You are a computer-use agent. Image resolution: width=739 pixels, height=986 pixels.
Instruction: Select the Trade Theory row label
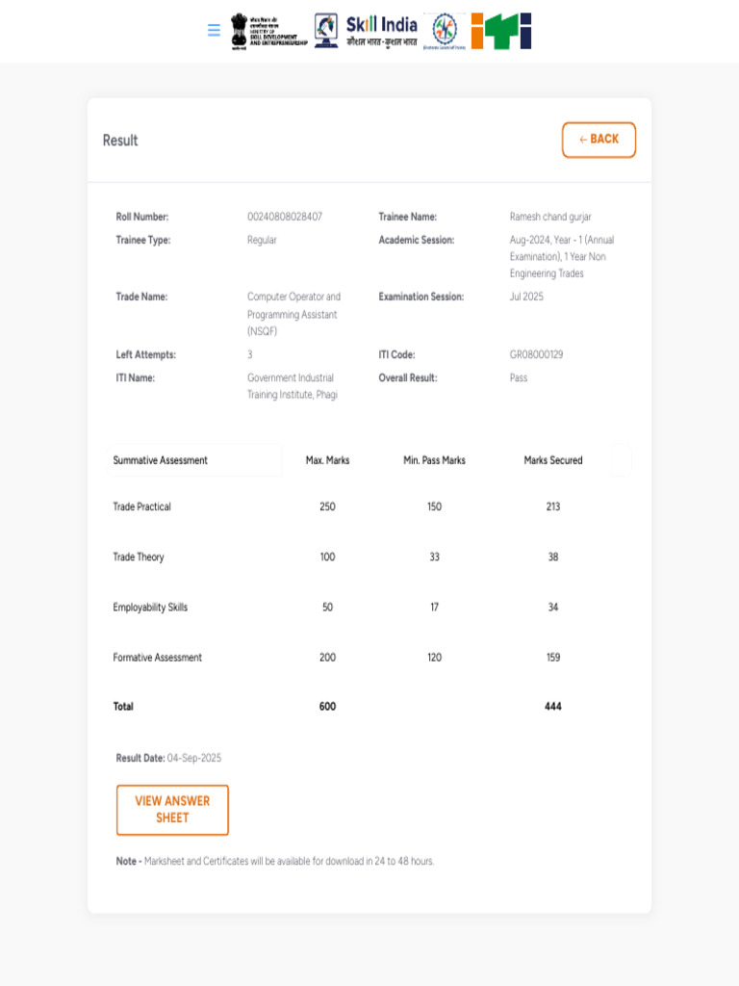(139, 558)
